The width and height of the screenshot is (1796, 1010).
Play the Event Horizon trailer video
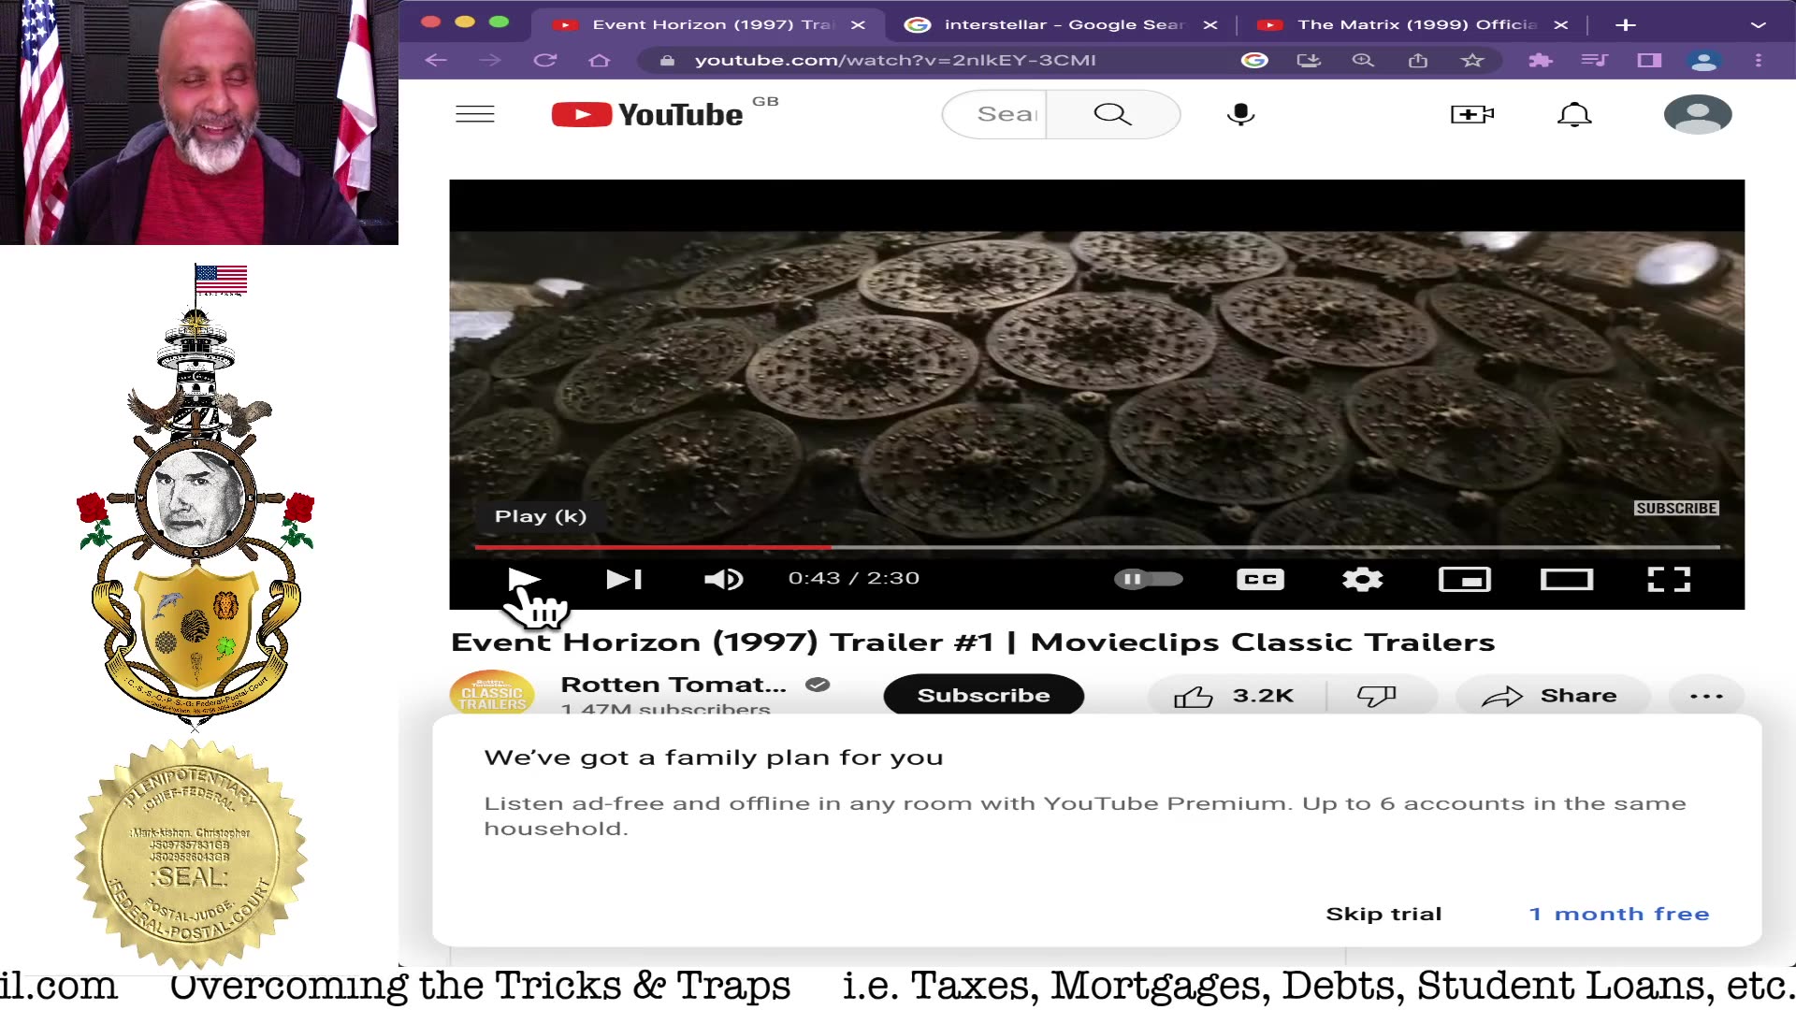point(524,579)
